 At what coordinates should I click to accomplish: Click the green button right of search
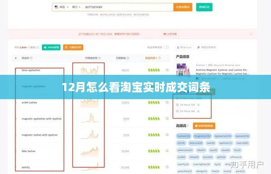click(204, 7)
